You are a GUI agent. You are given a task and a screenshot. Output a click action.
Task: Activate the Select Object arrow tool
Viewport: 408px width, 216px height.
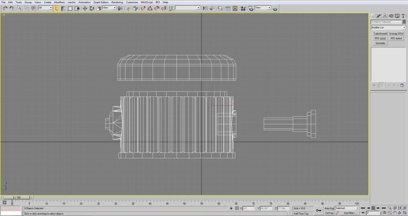click(x=57, y=8)
